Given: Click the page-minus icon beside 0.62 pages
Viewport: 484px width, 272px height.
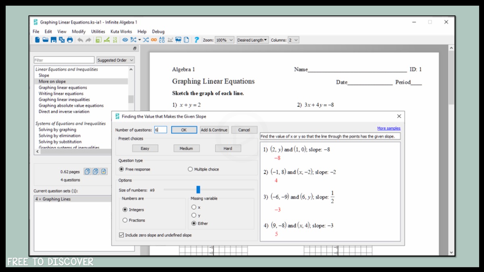Looking at the screenshot, I should [x=87, y=172].
